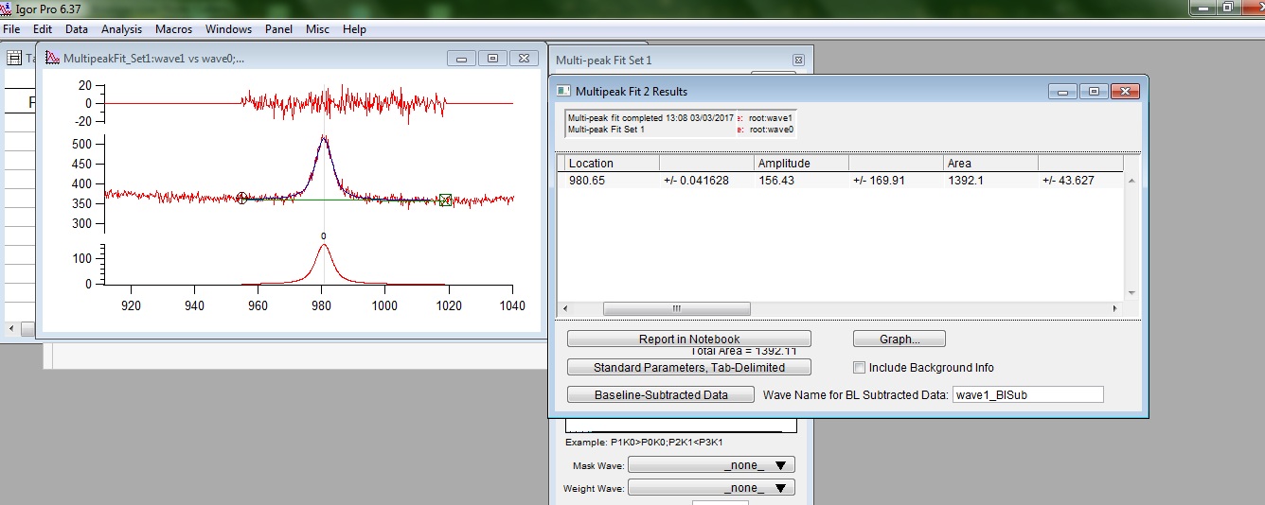Click the Location column header
The width and height of the screenshot is (1265, 505).
pos(612,164)
